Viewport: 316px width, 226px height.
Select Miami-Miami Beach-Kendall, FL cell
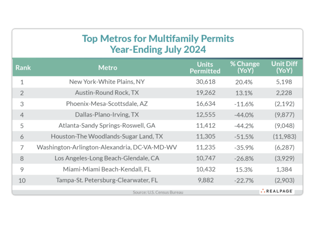[x=107, y=168]
